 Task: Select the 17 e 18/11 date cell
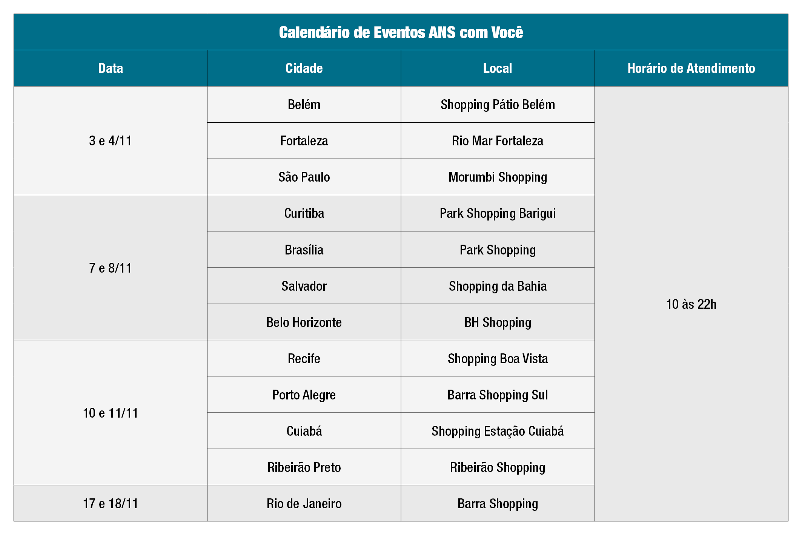111,504
